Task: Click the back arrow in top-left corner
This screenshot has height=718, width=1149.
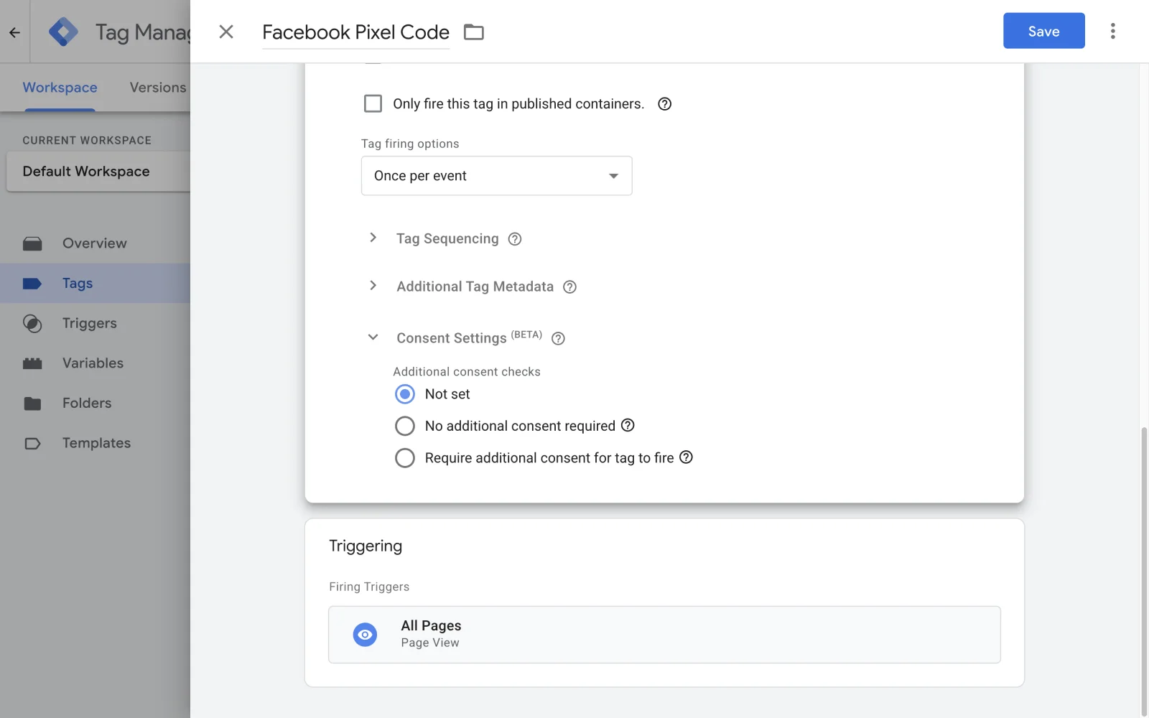Action: coord(14,32)
